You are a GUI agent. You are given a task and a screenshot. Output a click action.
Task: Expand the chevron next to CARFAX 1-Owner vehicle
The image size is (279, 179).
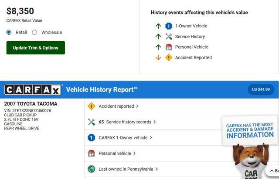[151, 138]
